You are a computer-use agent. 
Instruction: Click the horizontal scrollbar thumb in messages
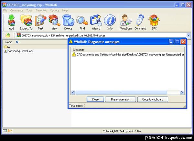click(x=121, y=92)
